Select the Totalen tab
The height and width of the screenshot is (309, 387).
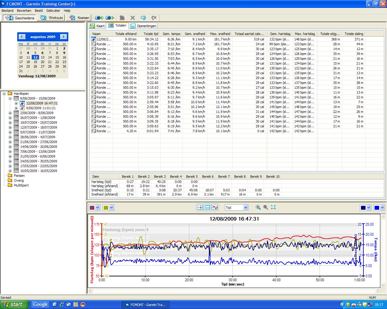[118, 26]
